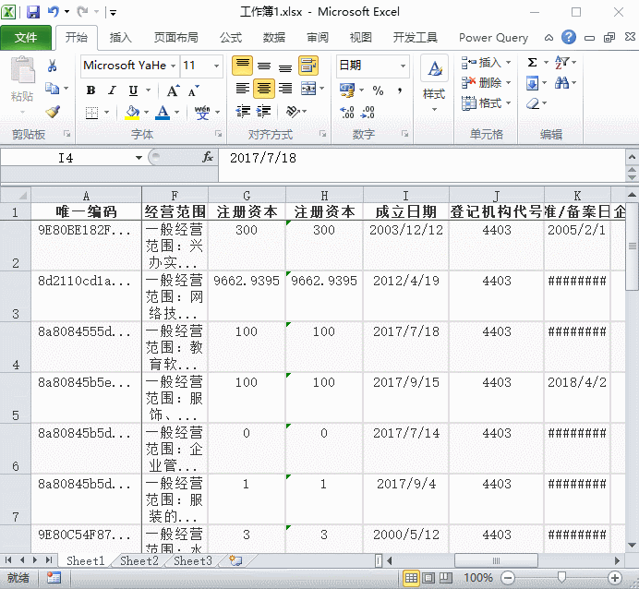Switch to Page Break Preview
The height and width of the screenshot is (589, 639).
446,578
